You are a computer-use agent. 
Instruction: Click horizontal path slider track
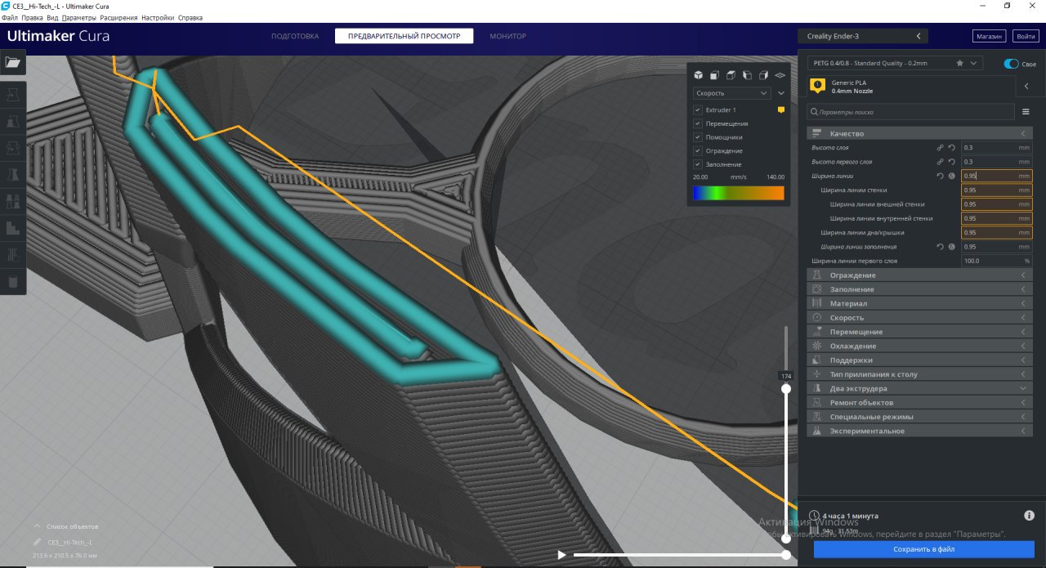[x=678, y=555]
